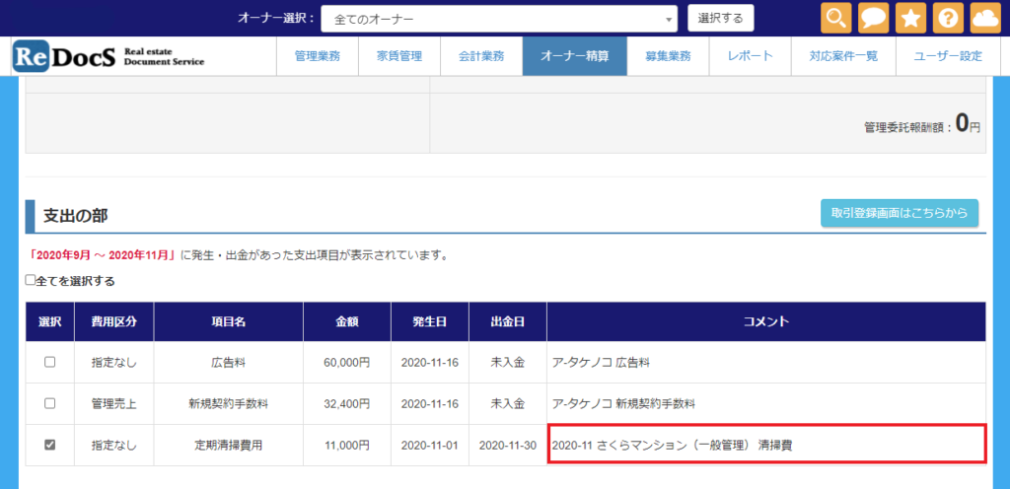
Task: Open the 会計業務 menu
Action: click(x=481, y=56)
